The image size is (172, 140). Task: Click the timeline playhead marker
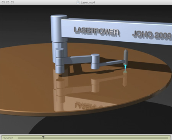click(x=43, y=137)
